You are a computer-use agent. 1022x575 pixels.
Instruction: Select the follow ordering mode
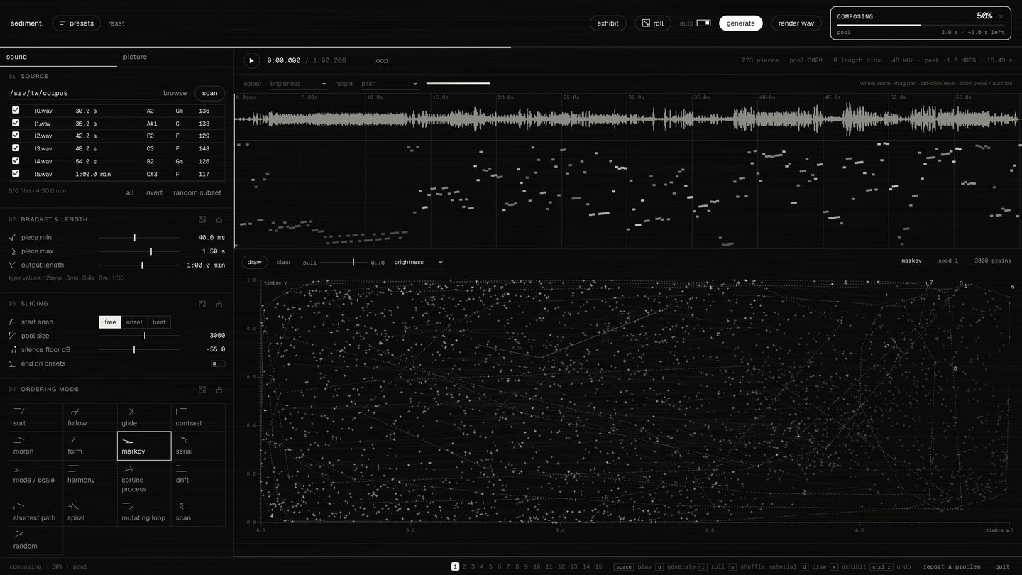[x=90, y=417]
